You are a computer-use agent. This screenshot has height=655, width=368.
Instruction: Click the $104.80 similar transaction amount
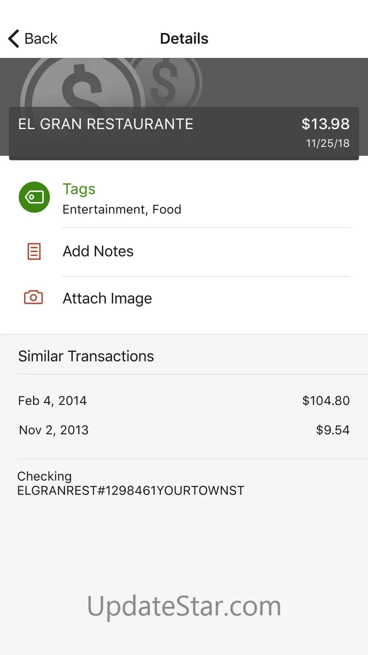point(326,401)
